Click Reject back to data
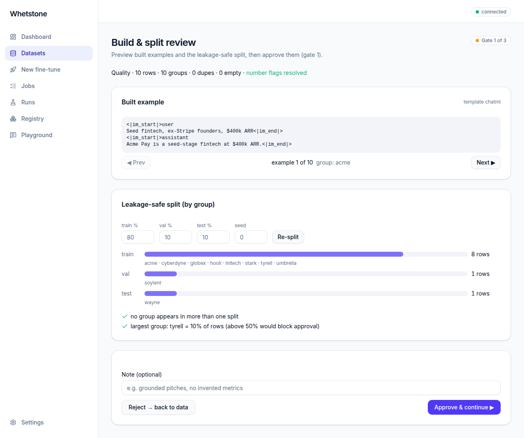Viewport: 524px width, 438px height. 158,407
